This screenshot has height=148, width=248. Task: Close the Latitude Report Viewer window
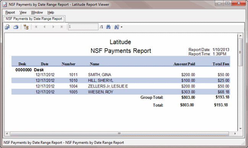[239, 3]
